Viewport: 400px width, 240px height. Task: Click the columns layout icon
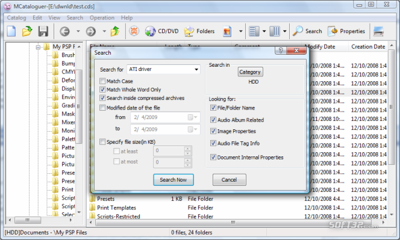(x=275, y=31)
